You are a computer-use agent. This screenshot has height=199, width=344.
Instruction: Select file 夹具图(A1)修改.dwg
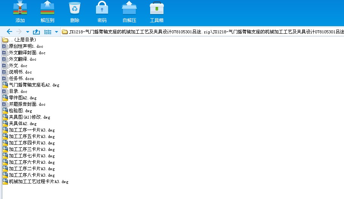(26, 117)
